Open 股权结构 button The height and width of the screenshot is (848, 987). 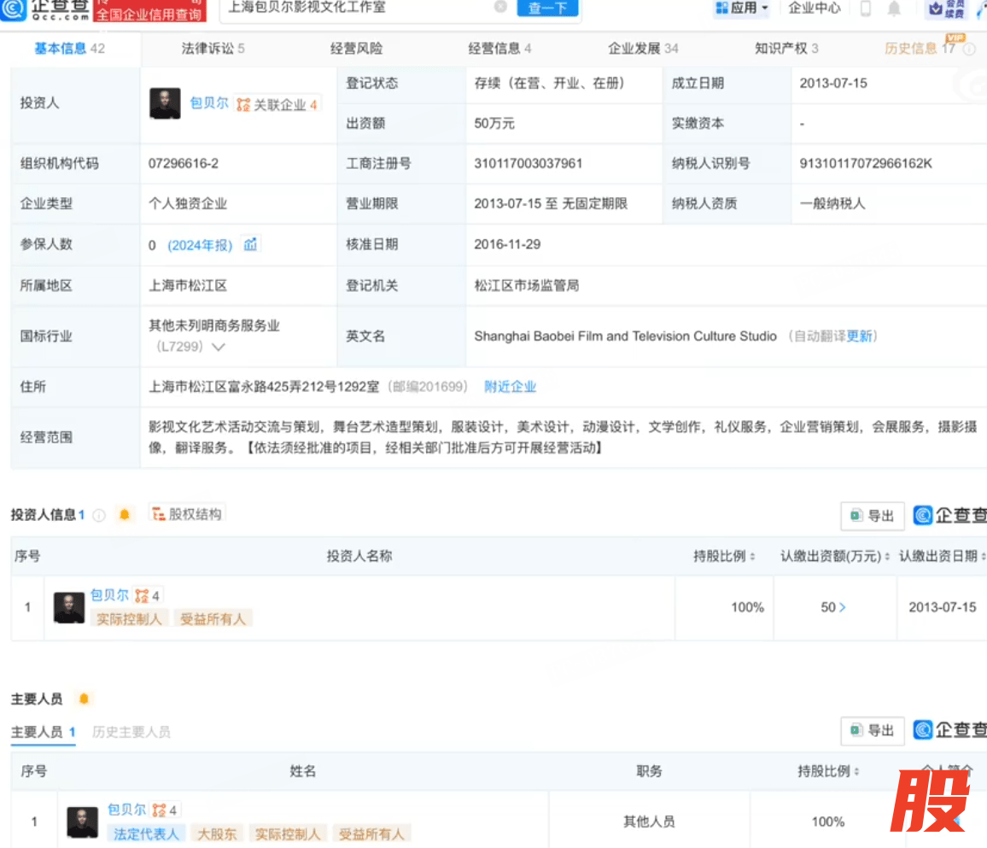[187, 514]
